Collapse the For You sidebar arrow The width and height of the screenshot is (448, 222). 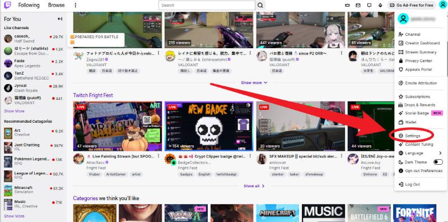pyautogui.click(x=60, y=19)
